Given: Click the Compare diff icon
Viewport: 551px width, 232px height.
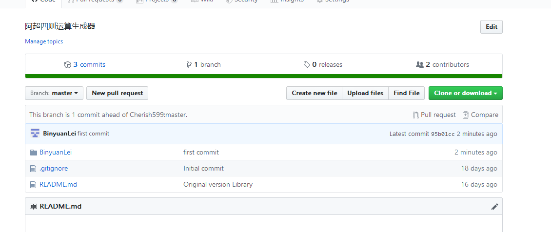Looking at the screenshot, I should pos(466,115).
